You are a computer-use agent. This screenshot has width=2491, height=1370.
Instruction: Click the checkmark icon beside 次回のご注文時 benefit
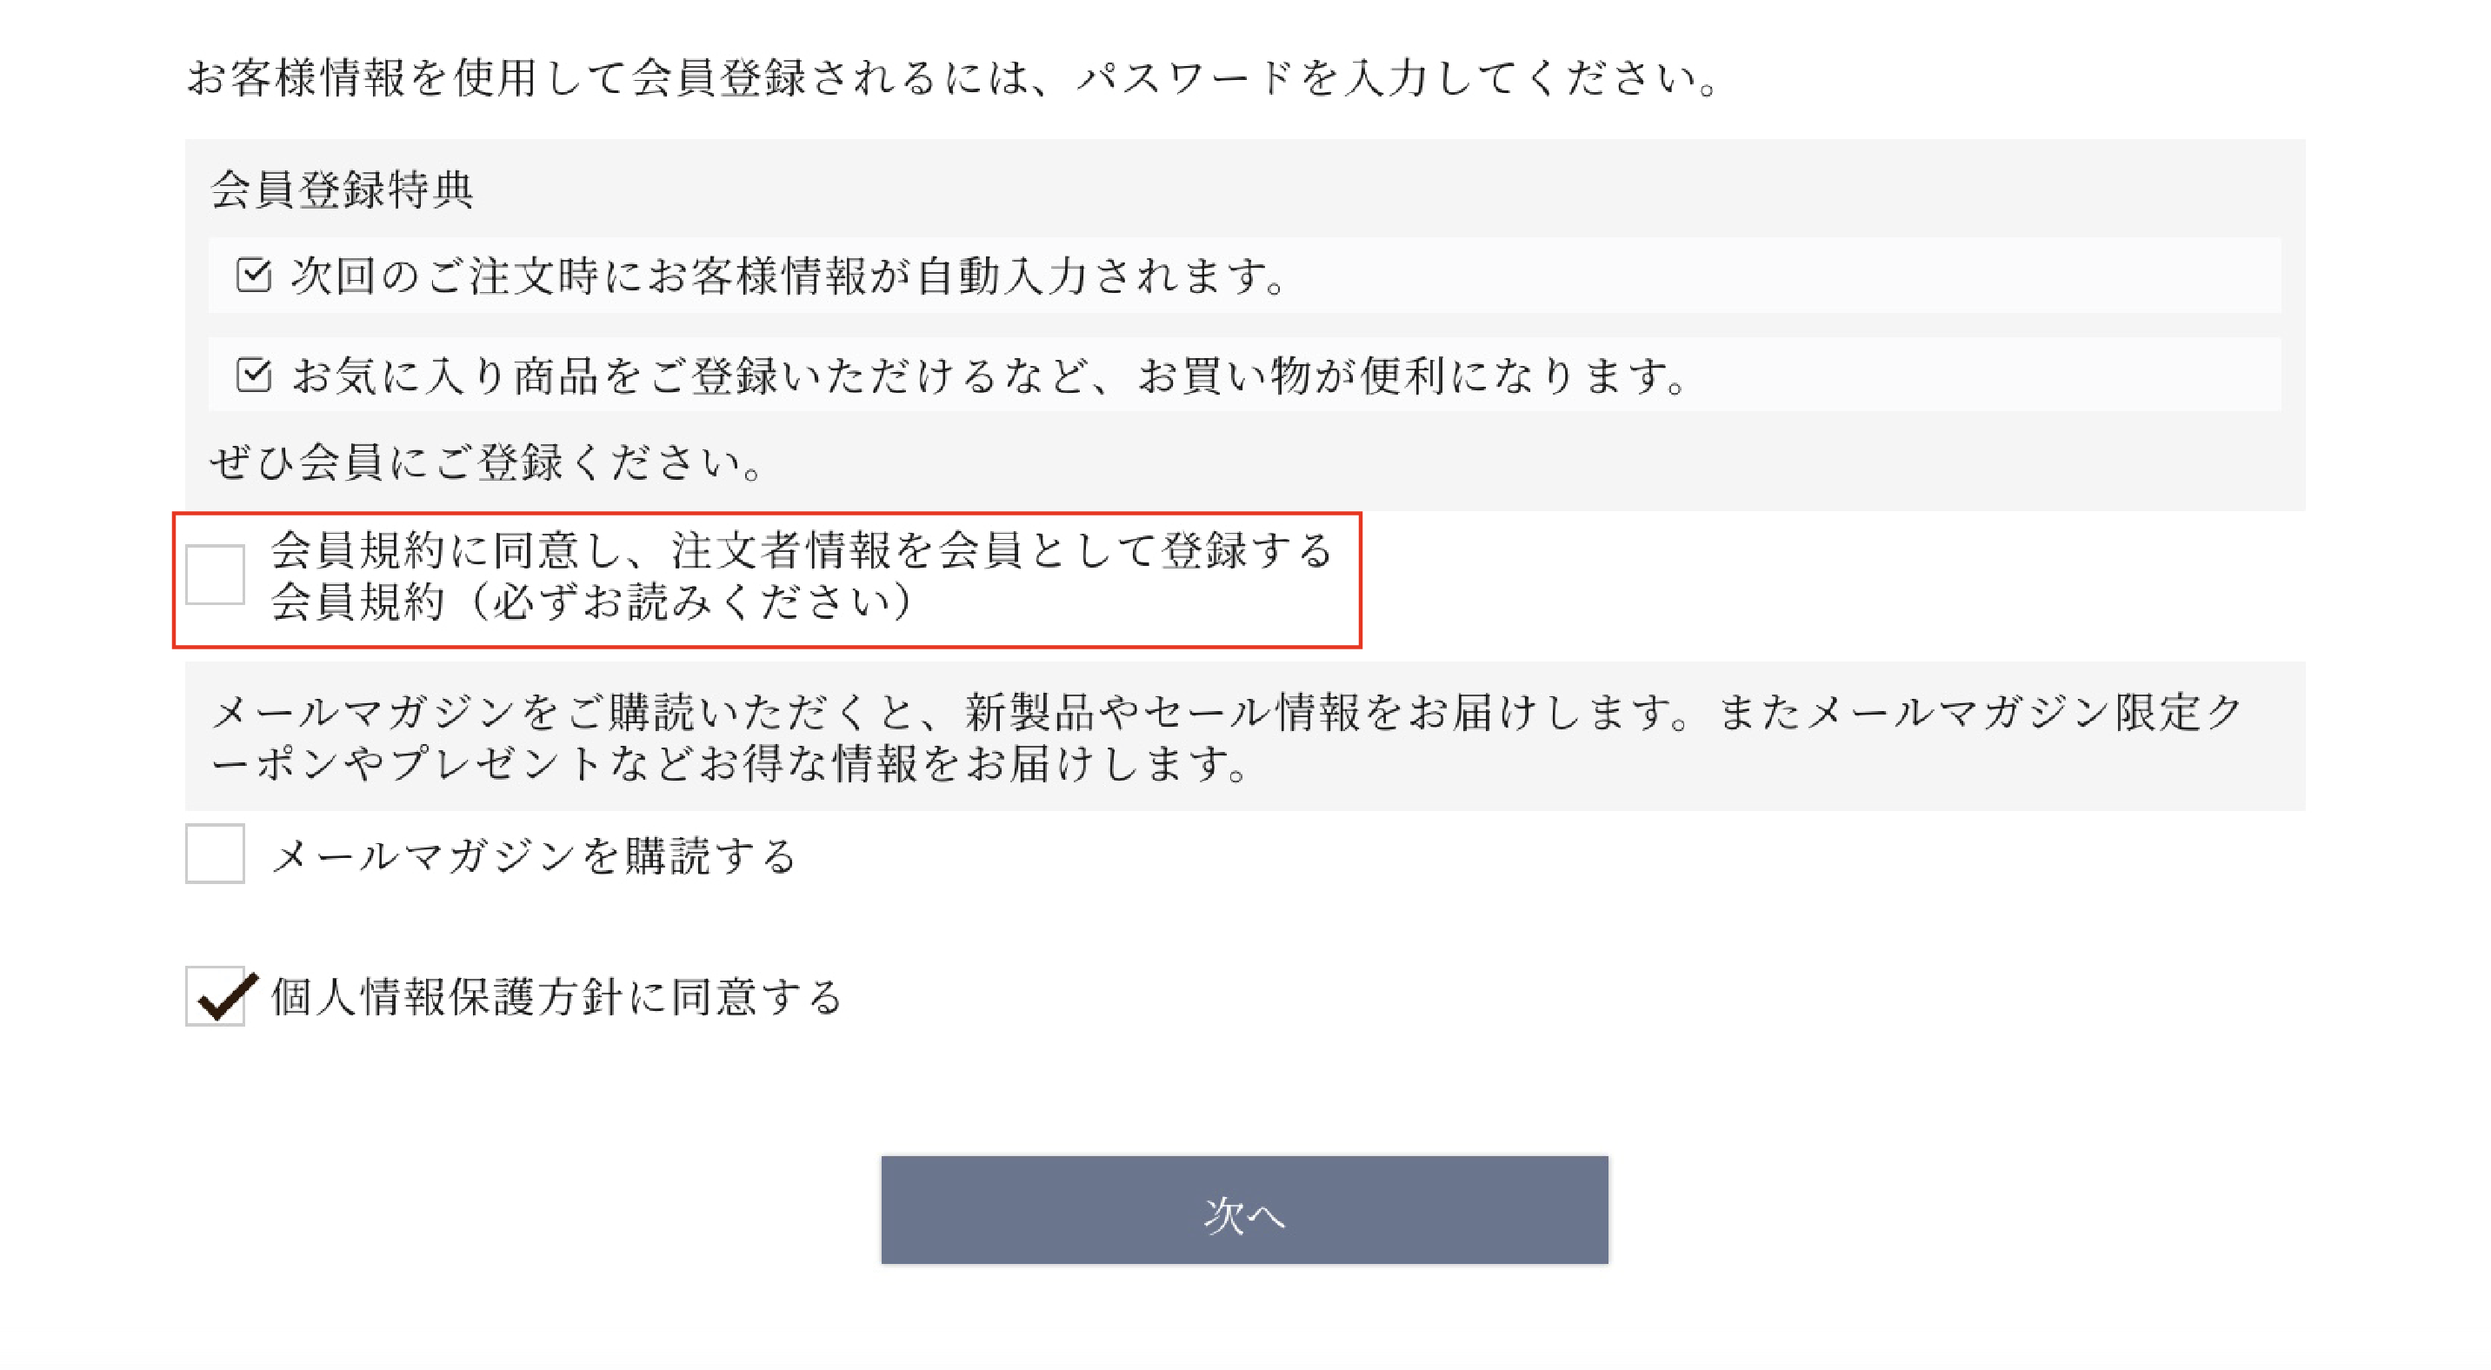coord(253,276)
